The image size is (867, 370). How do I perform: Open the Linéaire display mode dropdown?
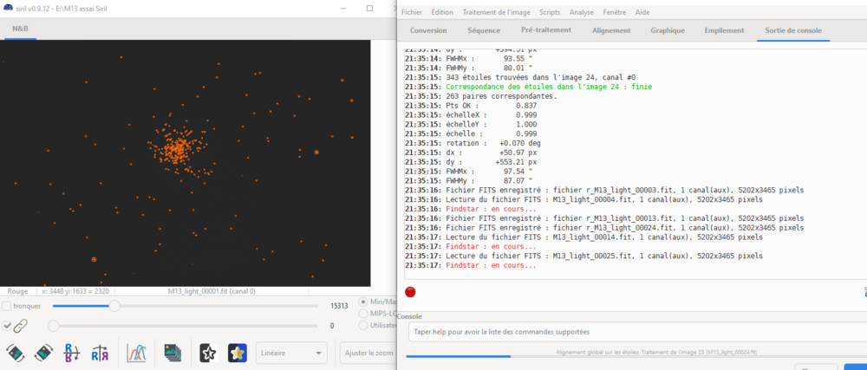pyautogui.click(x=291, y=353)
